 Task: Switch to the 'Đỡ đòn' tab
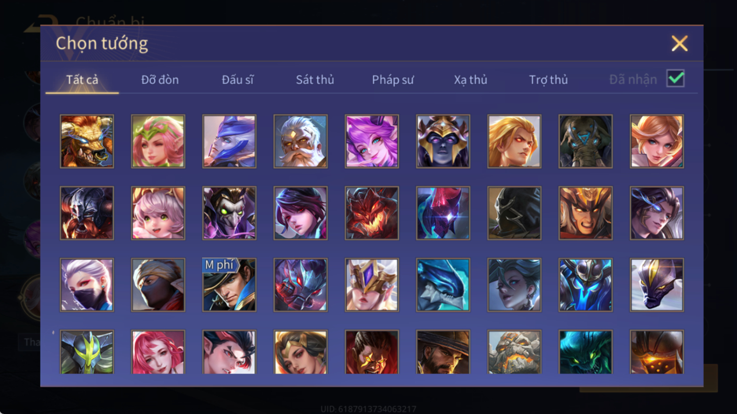[x=160, y=79]
